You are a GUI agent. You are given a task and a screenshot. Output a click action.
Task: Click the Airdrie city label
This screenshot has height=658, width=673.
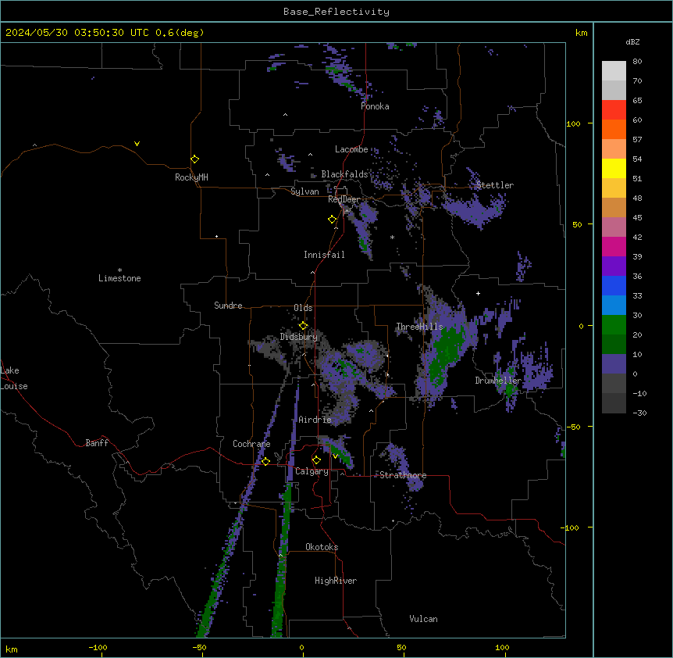(x=315, y=420)
